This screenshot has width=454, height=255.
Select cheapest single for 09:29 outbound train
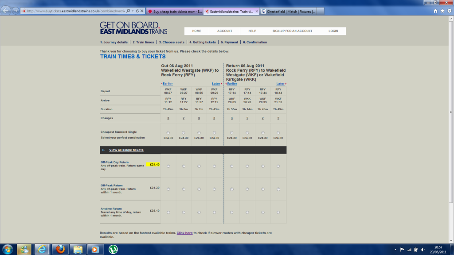214,133
